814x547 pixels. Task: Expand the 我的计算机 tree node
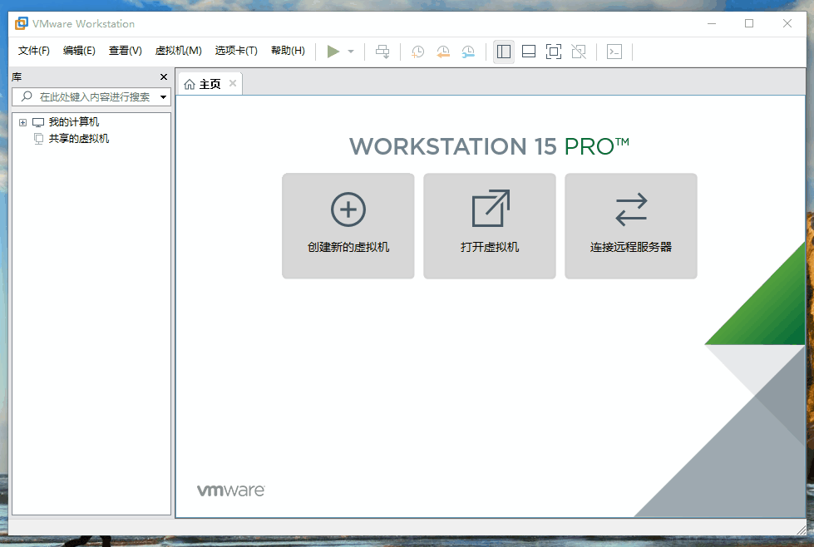(22, 122)
